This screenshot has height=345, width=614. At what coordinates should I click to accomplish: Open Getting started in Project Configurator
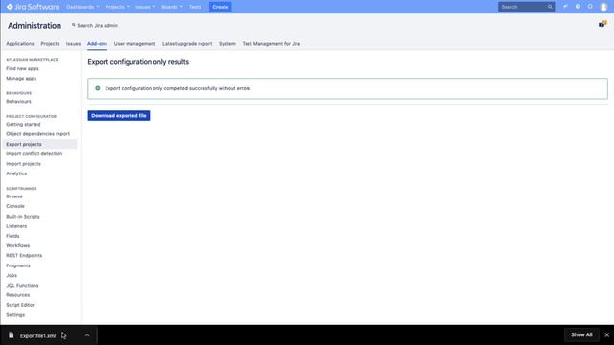point(23,124)
